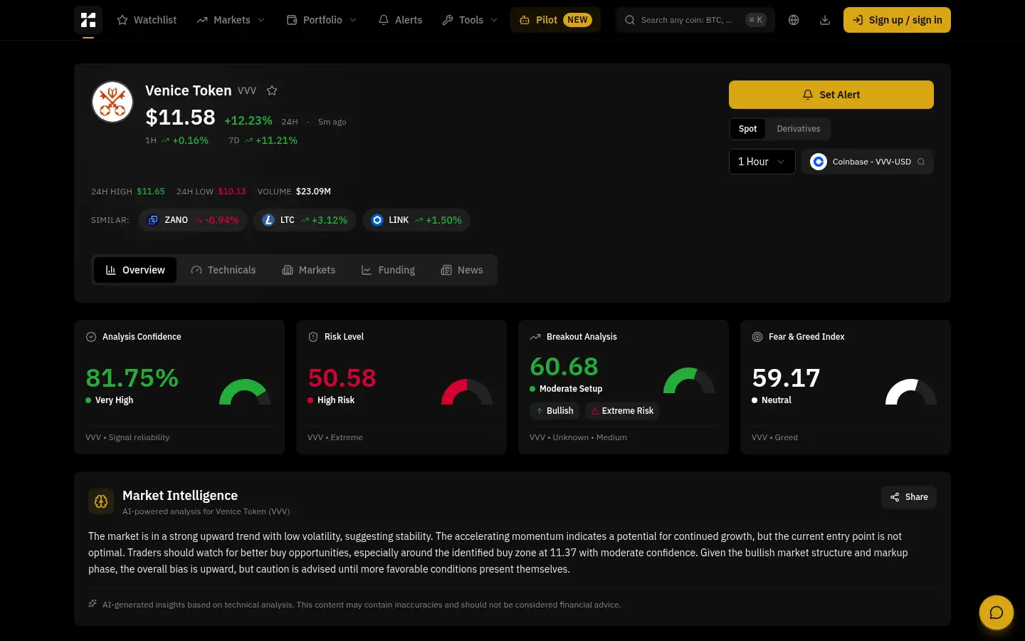
Task: Click the Set Alert button
Action: [831, 95]
